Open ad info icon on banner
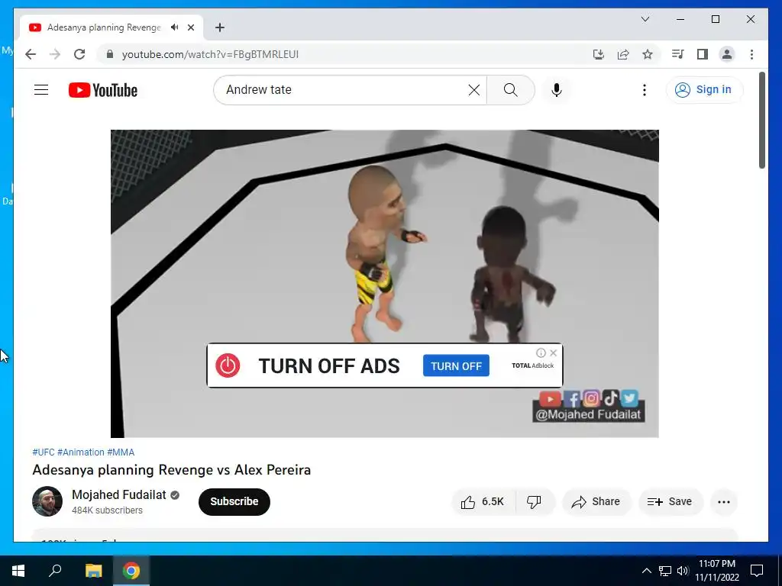782x586 pixels. [541, 353]
